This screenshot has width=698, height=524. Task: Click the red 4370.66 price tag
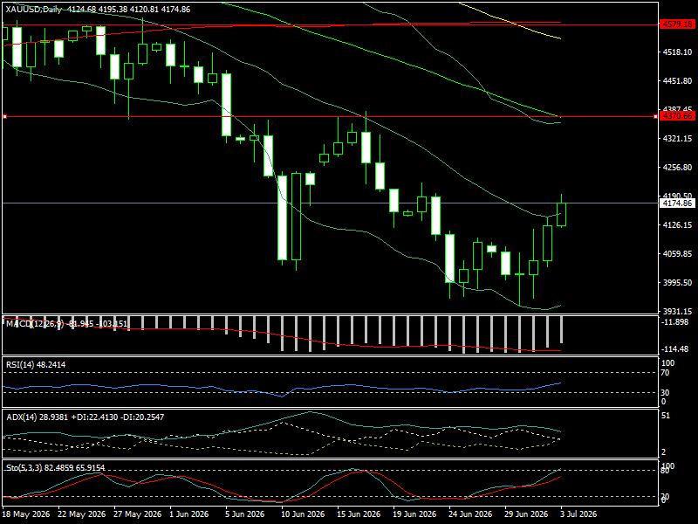coord(677,116)
